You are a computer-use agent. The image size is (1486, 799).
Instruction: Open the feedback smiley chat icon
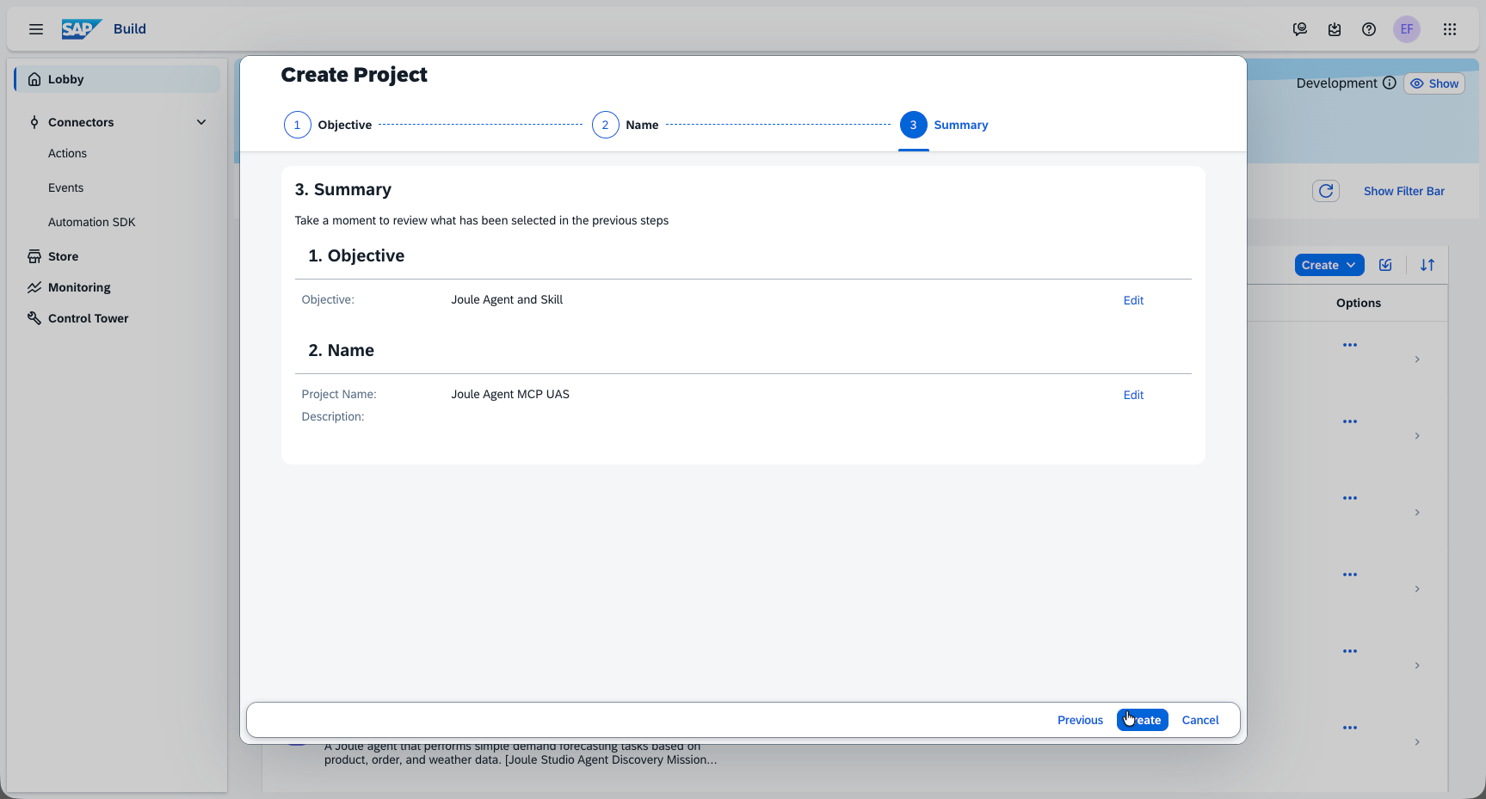click(x=1300, y=29)
